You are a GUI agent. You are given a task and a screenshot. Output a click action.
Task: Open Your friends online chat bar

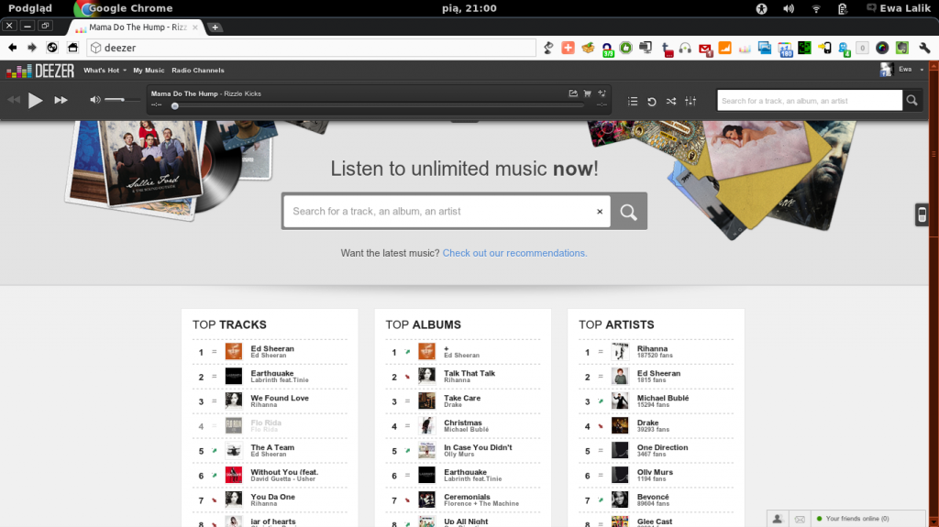(x=869, y=519)
